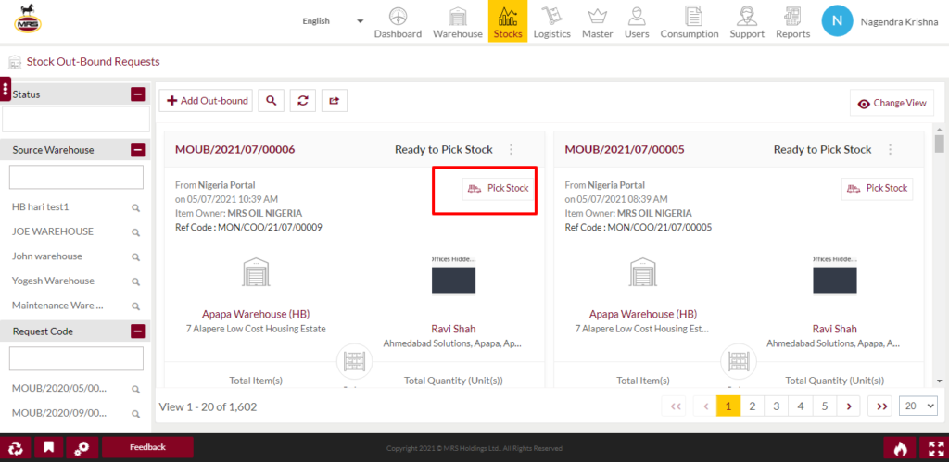Open the Logistics module
Viewport: 949px width, 462px height.
(552, 22)
